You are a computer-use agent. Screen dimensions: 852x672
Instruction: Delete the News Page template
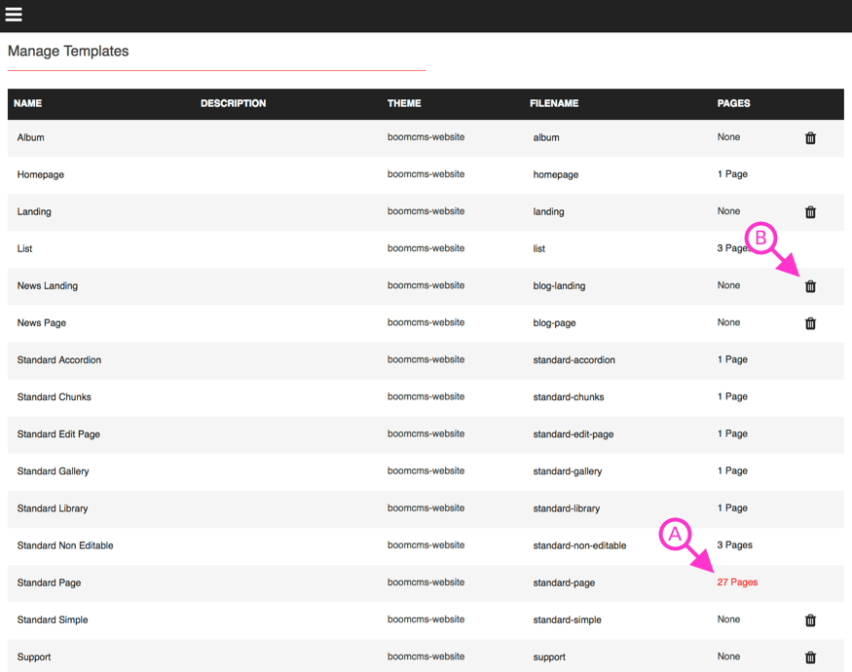(810, 322)
